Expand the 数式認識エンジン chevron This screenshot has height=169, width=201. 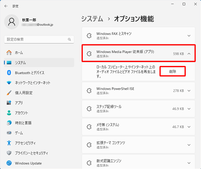tap(189, 163)
